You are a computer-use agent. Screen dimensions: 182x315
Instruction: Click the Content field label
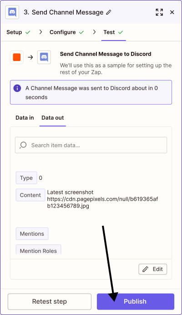(30, 195)
